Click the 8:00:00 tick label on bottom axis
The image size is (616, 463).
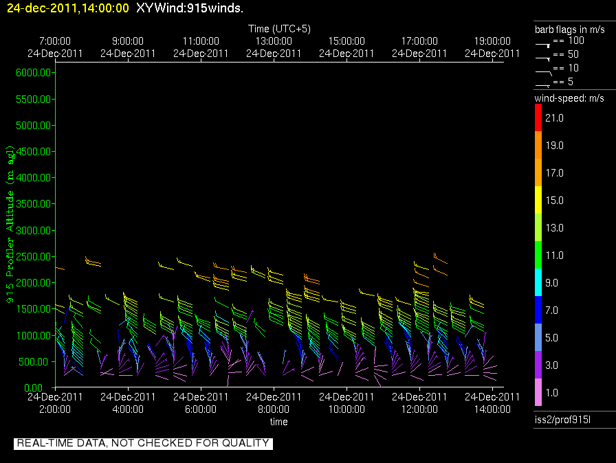[x=274, y=409]
